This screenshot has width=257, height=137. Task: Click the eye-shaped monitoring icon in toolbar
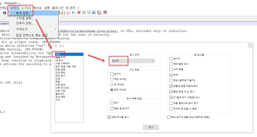click(73, 13)
